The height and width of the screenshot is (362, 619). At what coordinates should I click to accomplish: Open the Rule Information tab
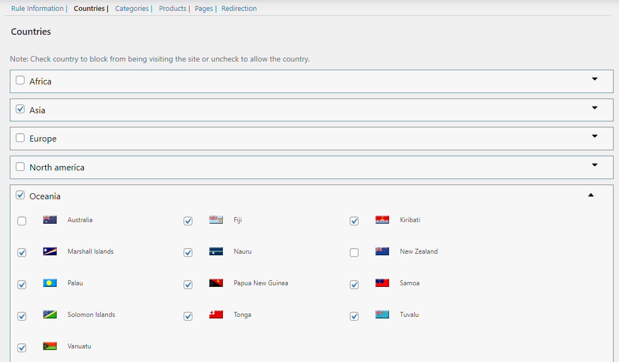[37, 8]
